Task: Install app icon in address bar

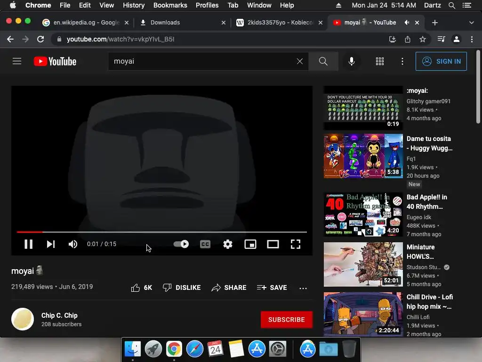Action: (x=392, y=39)
